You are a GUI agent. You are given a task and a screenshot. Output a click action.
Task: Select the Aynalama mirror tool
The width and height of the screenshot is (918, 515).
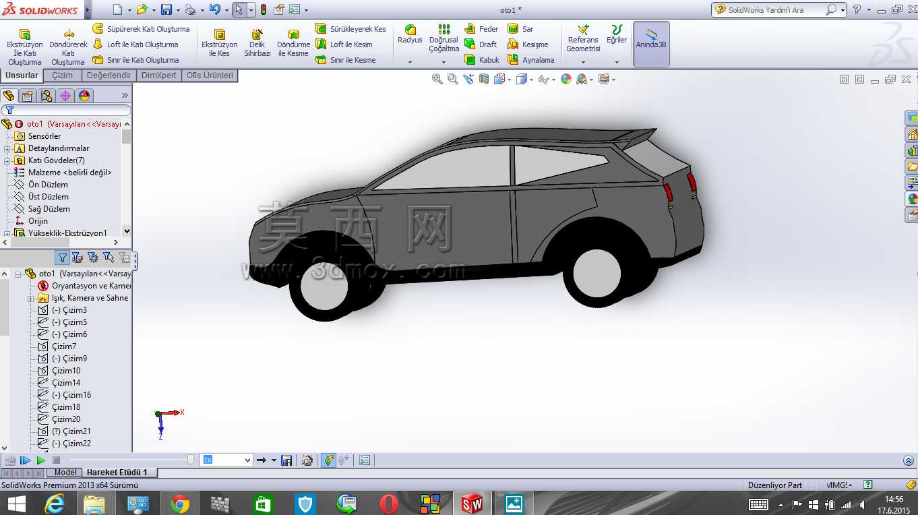coord(531,60)
